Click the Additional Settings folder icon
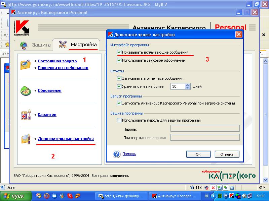Viewport: 269px width, 201px height. click(26, 139)
